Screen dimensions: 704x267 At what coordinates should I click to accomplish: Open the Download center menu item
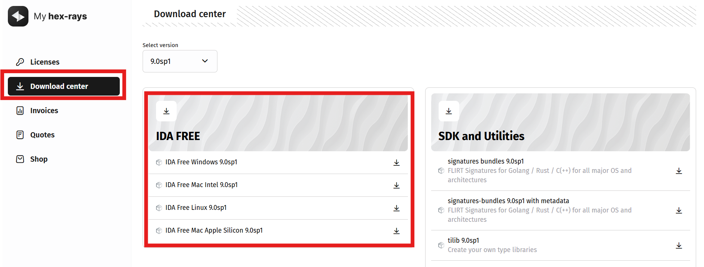pyautogui.click(x=64, y=86)
